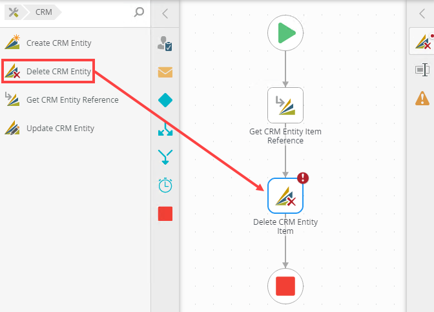Select the Merge arrows step icon
Screen dimensions: 434x312
[165, 157]
